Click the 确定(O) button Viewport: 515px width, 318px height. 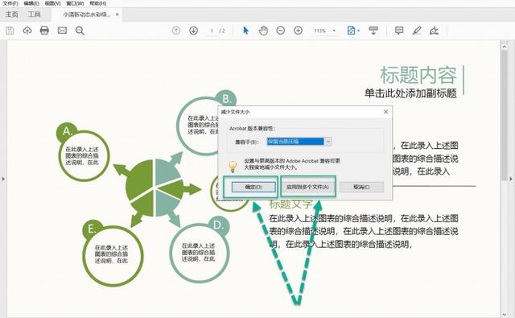pyautogui.click(x=253, y=187)
